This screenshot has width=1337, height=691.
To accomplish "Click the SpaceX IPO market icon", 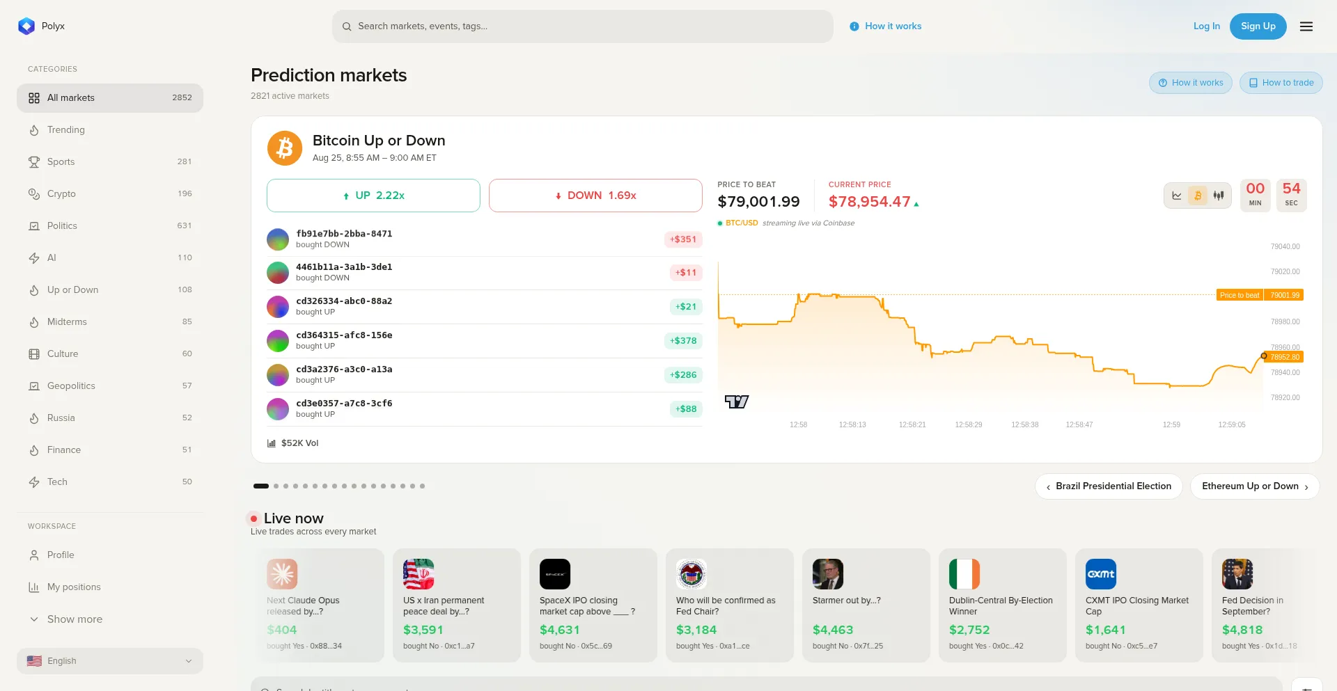I will [x=555, y=574].
